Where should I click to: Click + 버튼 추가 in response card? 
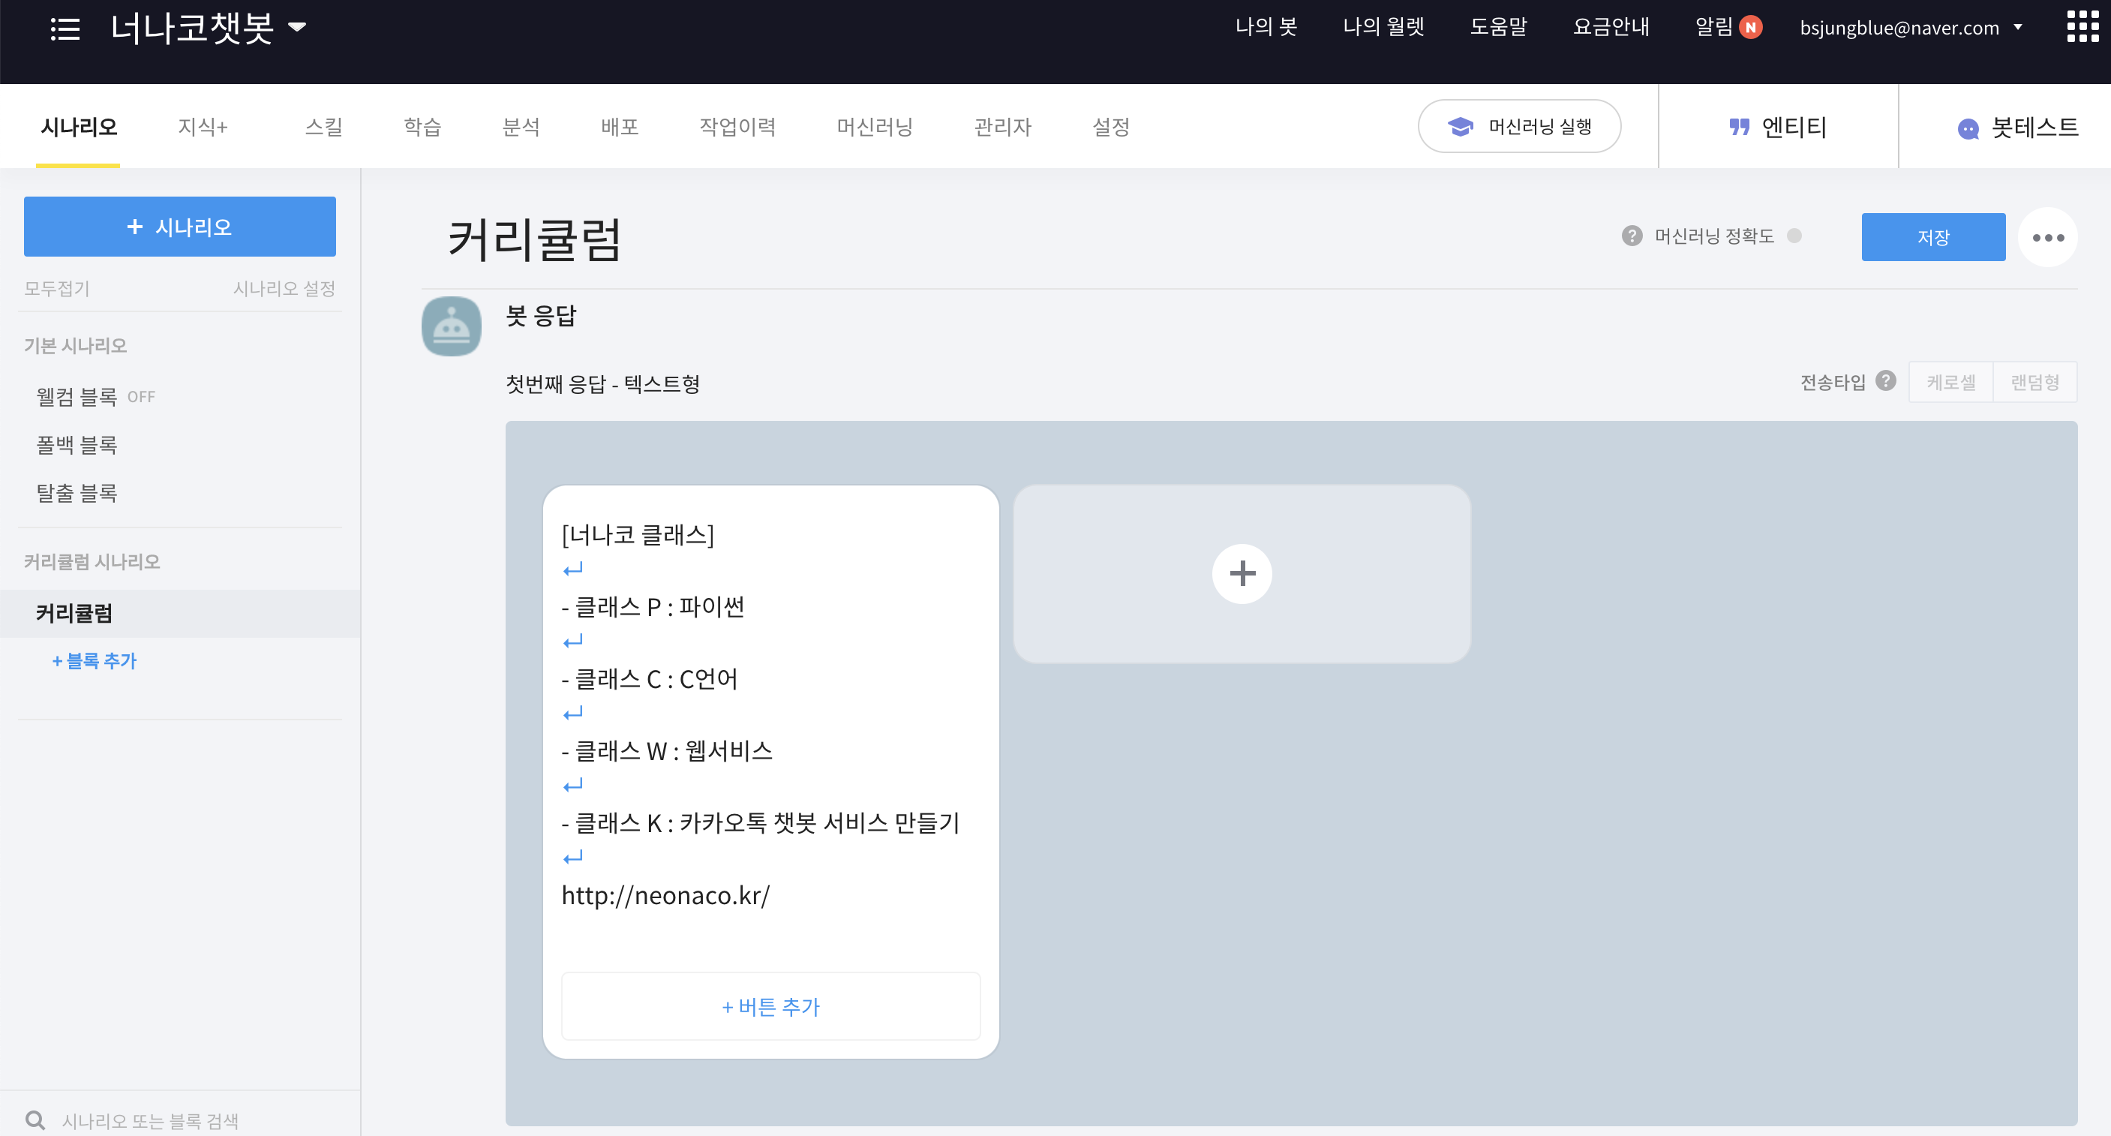[x=770, y=1006]
